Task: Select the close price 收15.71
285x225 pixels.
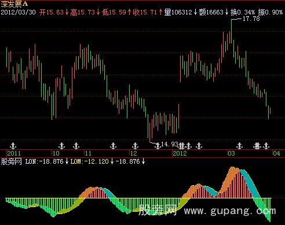Action: click(145, 12)
